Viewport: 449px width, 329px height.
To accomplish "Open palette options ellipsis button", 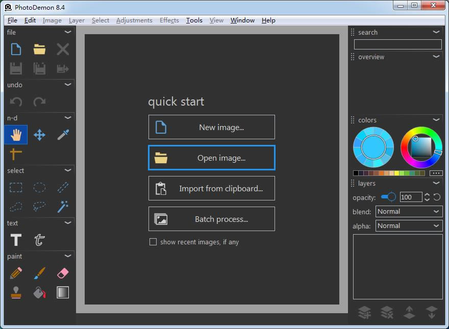I will coord(436,173).
